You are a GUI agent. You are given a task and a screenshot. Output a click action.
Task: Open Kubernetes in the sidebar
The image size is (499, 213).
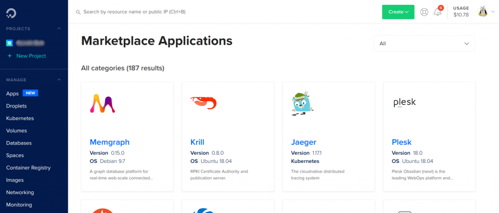pos(20,118)
